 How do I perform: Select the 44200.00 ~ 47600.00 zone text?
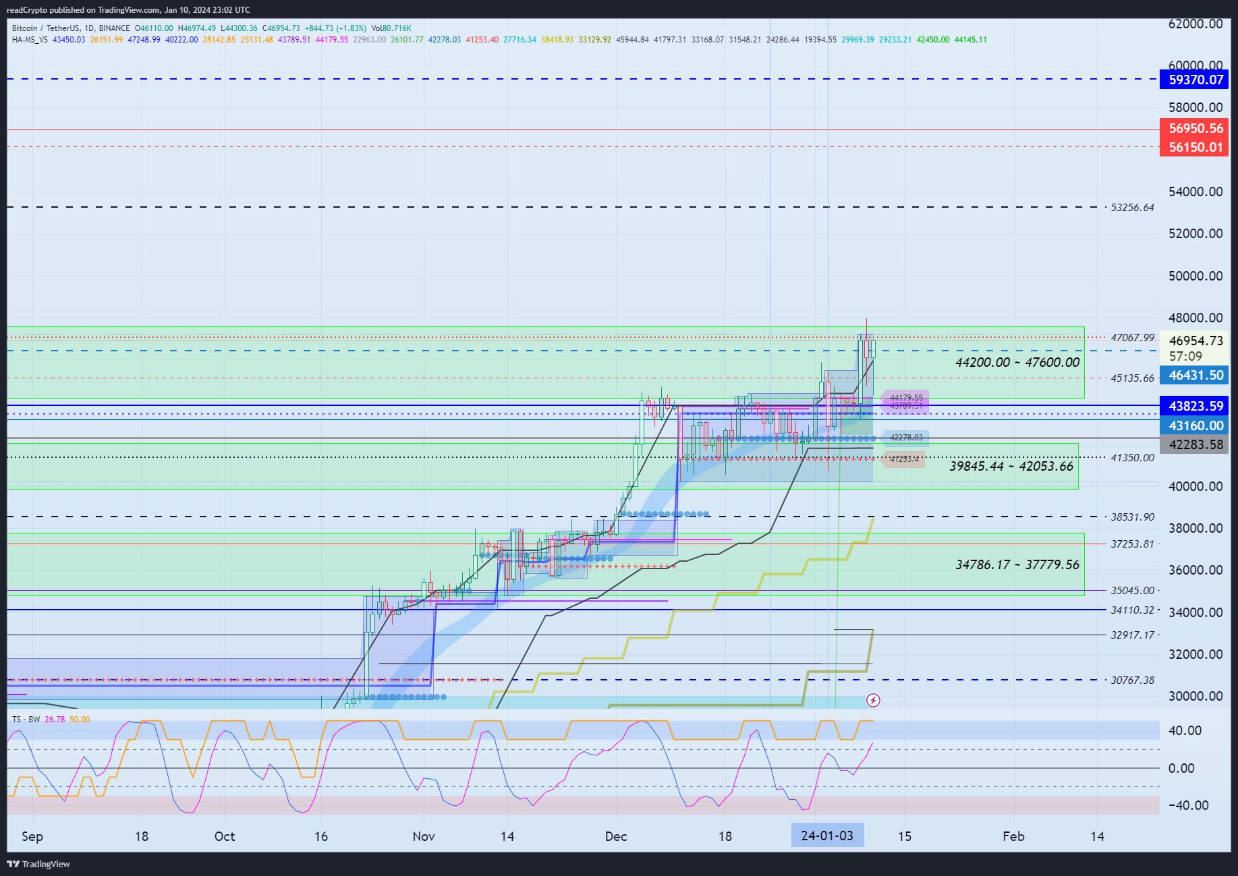(1017, 362)
